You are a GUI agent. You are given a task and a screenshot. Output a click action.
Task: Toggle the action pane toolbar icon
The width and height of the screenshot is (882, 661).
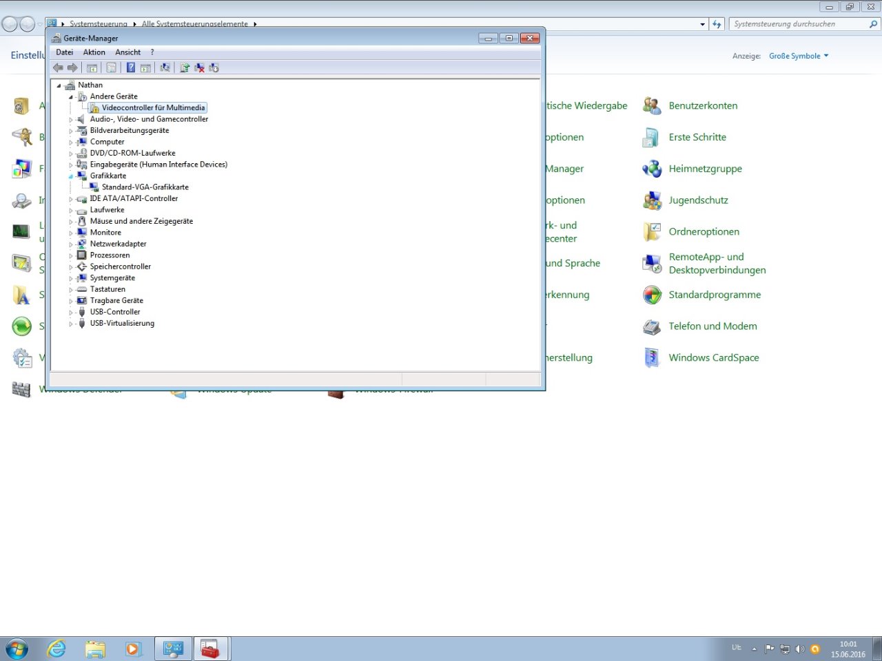(145, 67)
